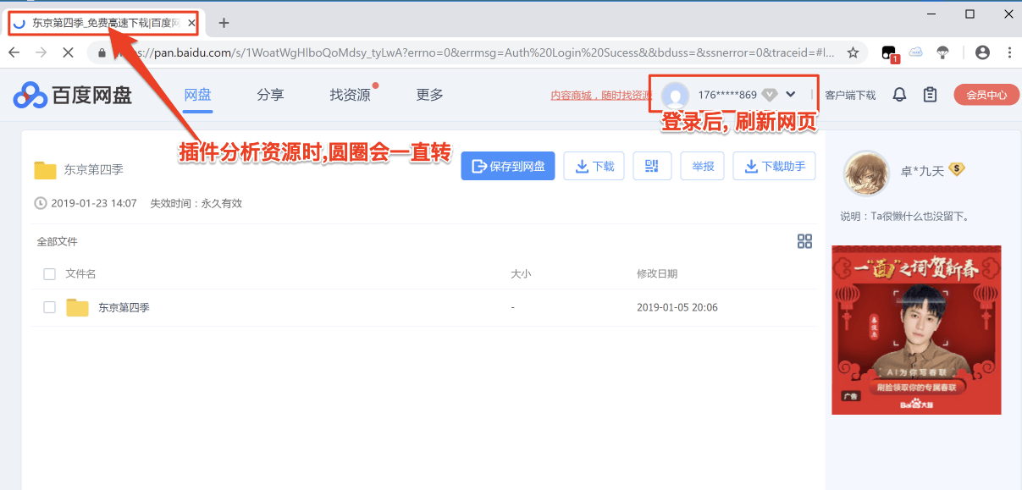Click the cloud extension icon
The image size is (1022, 490).
coord(916,52)
